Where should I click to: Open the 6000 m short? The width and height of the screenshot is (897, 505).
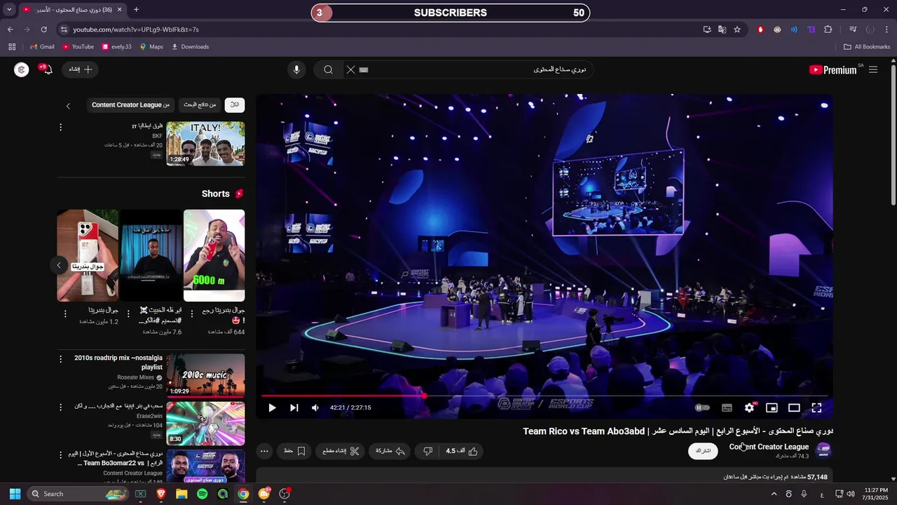point(214,255)
